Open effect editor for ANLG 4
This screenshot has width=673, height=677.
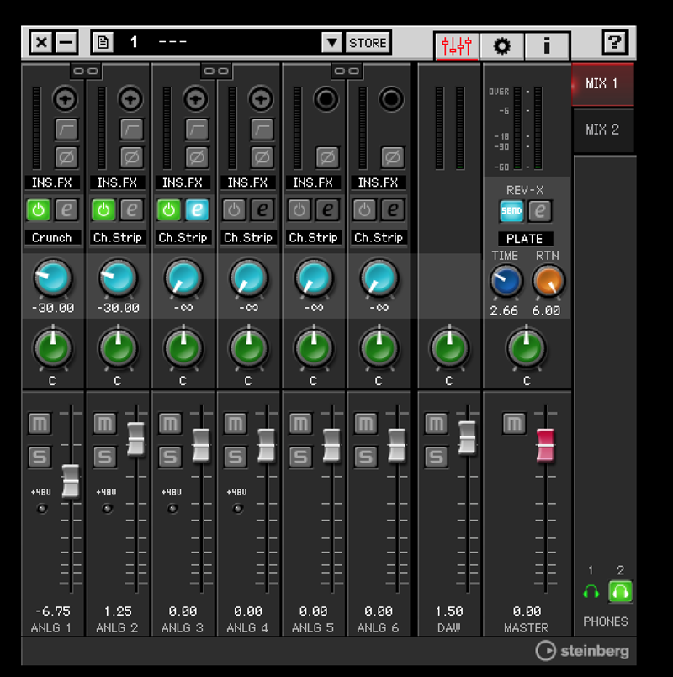[x=262, y=210]
